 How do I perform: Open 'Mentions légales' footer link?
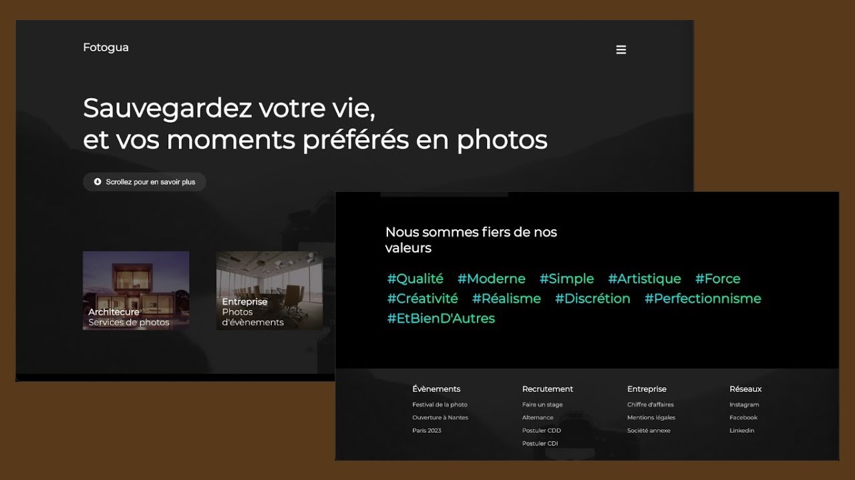651,417
